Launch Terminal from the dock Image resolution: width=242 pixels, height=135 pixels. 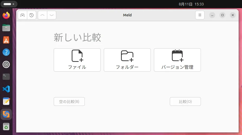[x=6, y=77]
